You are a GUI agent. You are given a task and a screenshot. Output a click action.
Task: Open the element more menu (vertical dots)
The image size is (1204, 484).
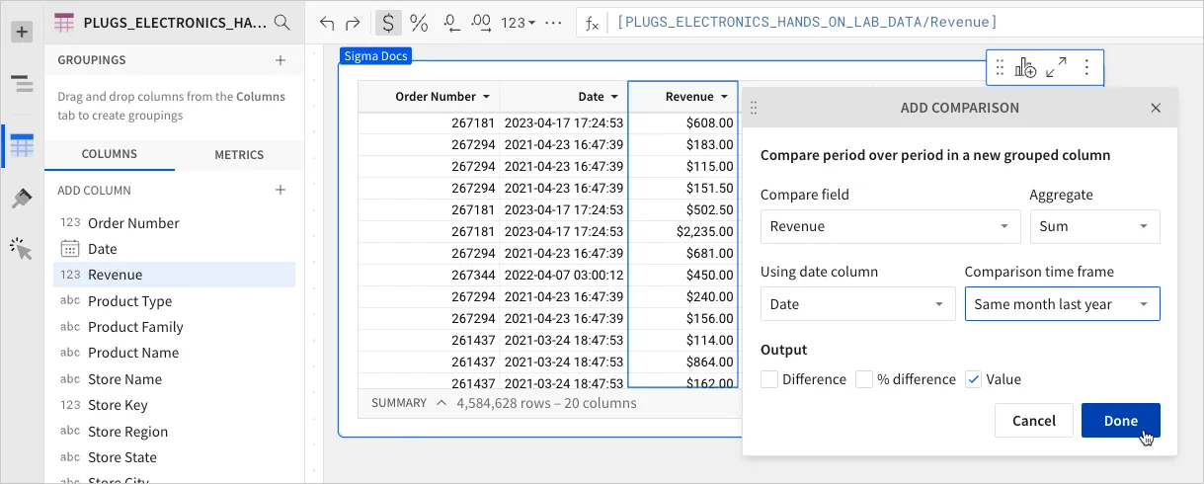(1086, 67)
